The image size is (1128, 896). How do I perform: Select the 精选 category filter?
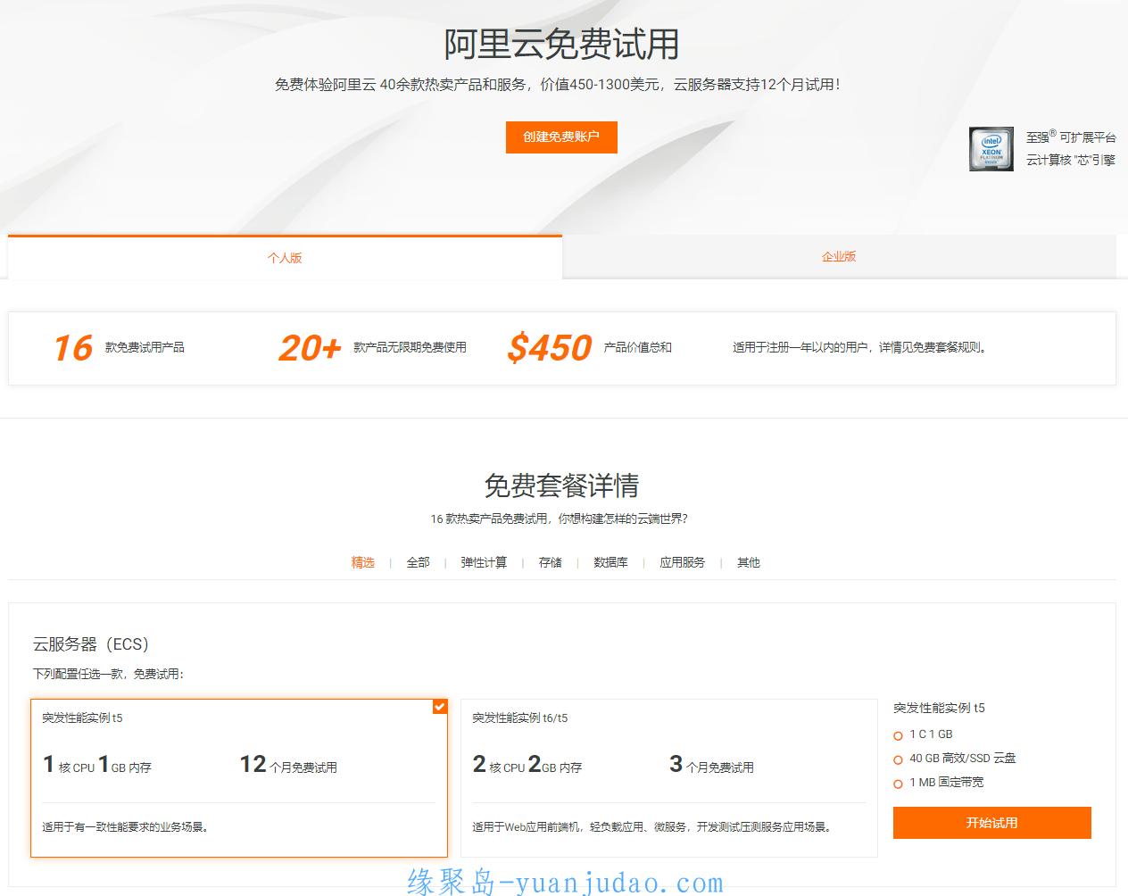point(363,562)
